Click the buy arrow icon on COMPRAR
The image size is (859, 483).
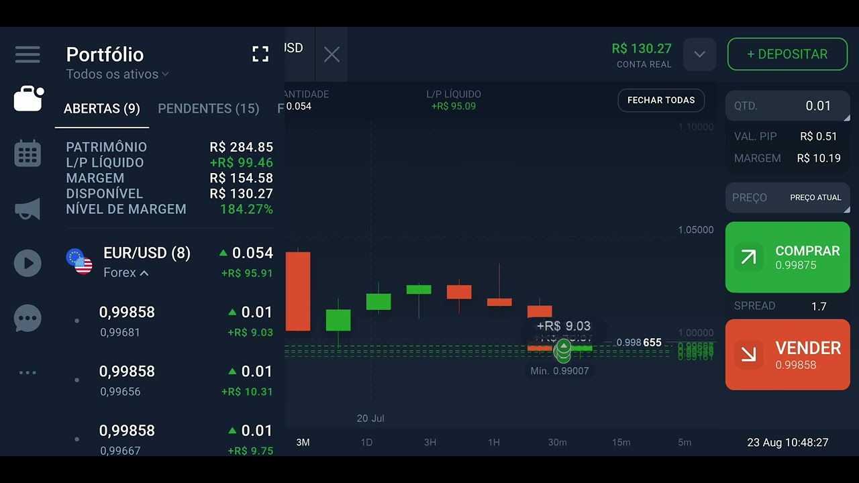point(748,257)
